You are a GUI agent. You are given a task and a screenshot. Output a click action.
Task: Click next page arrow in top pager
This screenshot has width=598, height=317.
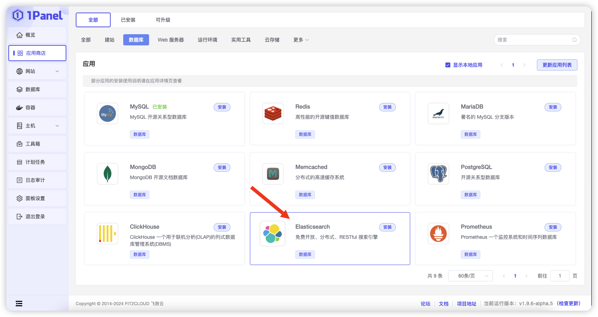(x=524, y=65)
